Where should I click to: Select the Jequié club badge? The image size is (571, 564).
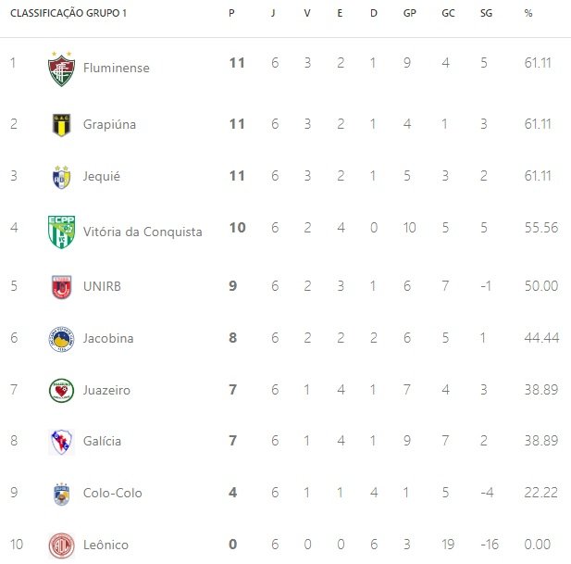coord(61,177)
